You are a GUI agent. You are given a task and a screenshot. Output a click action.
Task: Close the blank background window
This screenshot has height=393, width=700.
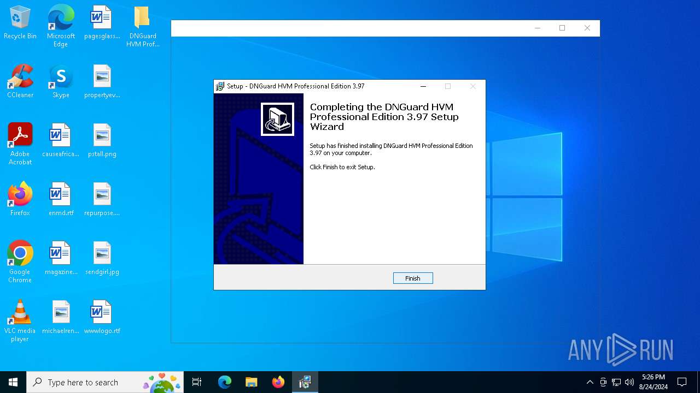[x=587, y=28]
